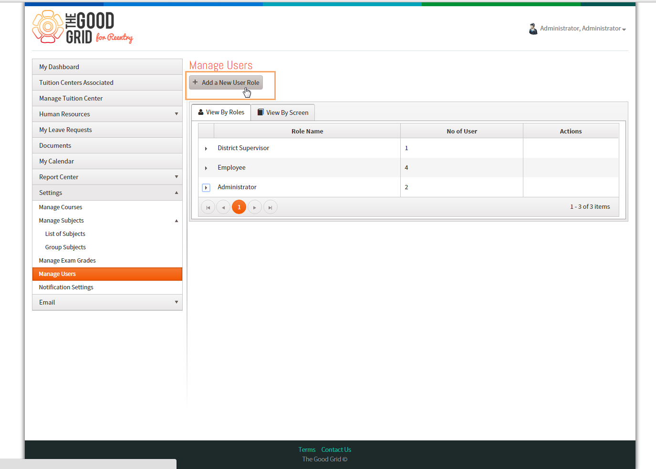Click The Good Grid logo
Viewport: 656px width, 469px height.
coord(83,27)
